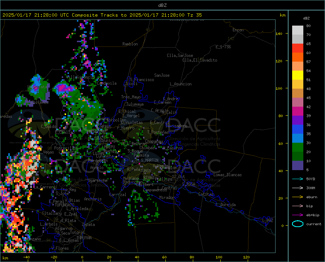This screenshot has height=262, width=325.
Task: Click the Ramblon label near the top
Action: point(130,44)
